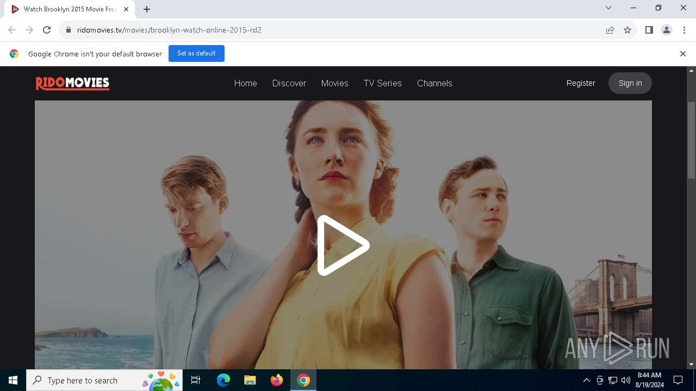The height and width of the screenshot is (391, 696).
Task: Open the Chrome three-dot menu
Action: (684, 30)
